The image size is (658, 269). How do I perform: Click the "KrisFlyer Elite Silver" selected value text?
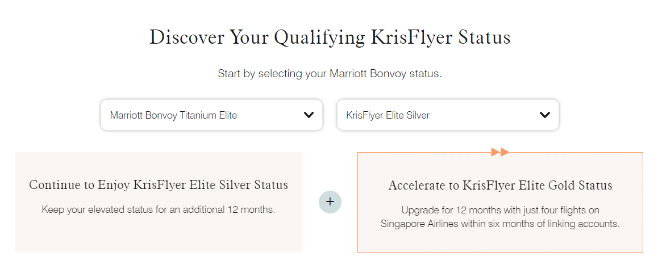pyautogui.click(x=388, y=115)
